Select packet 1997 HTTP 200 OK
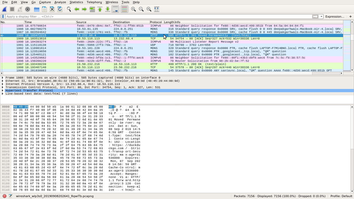Viewport: 354px width, 199px height. pos(172,64)
